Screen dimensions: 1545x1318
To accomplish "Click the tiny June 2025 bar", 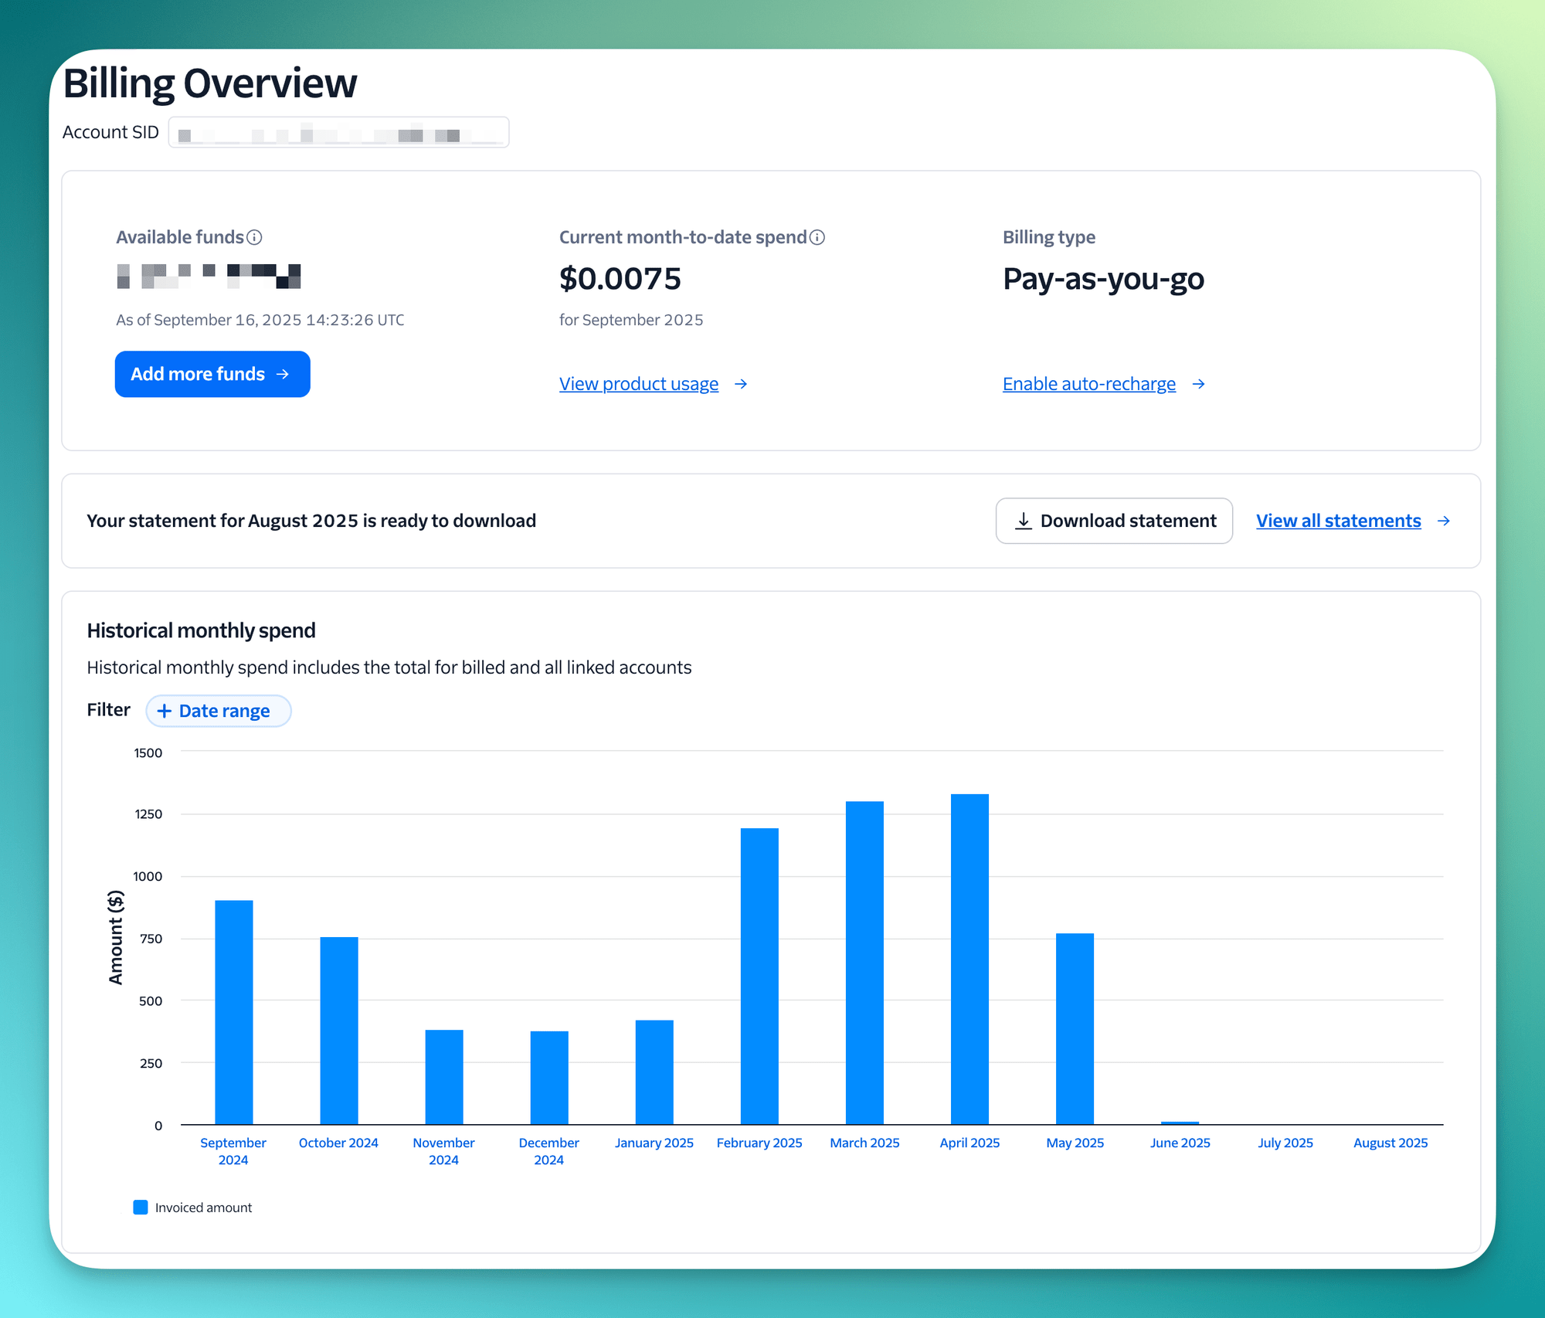I will click(x=1180, y=1123).
